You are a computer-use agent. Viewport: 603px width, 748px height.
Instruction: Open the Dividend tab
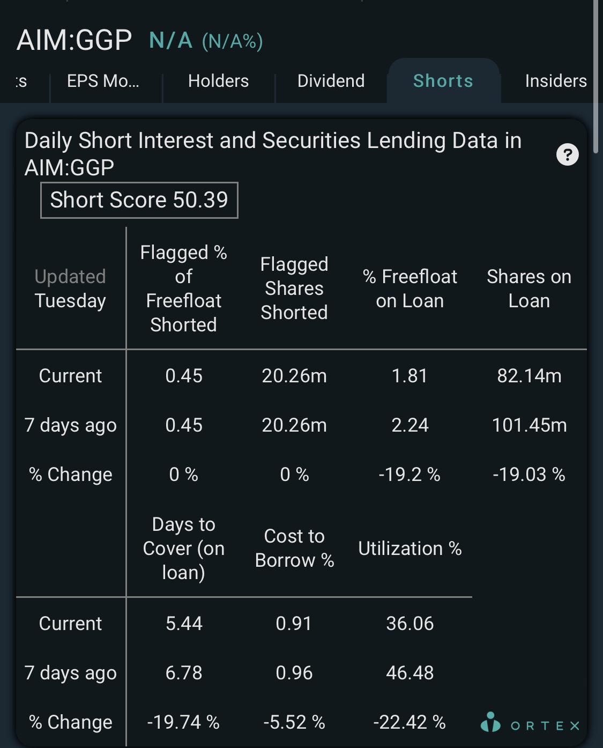[331, 81]
